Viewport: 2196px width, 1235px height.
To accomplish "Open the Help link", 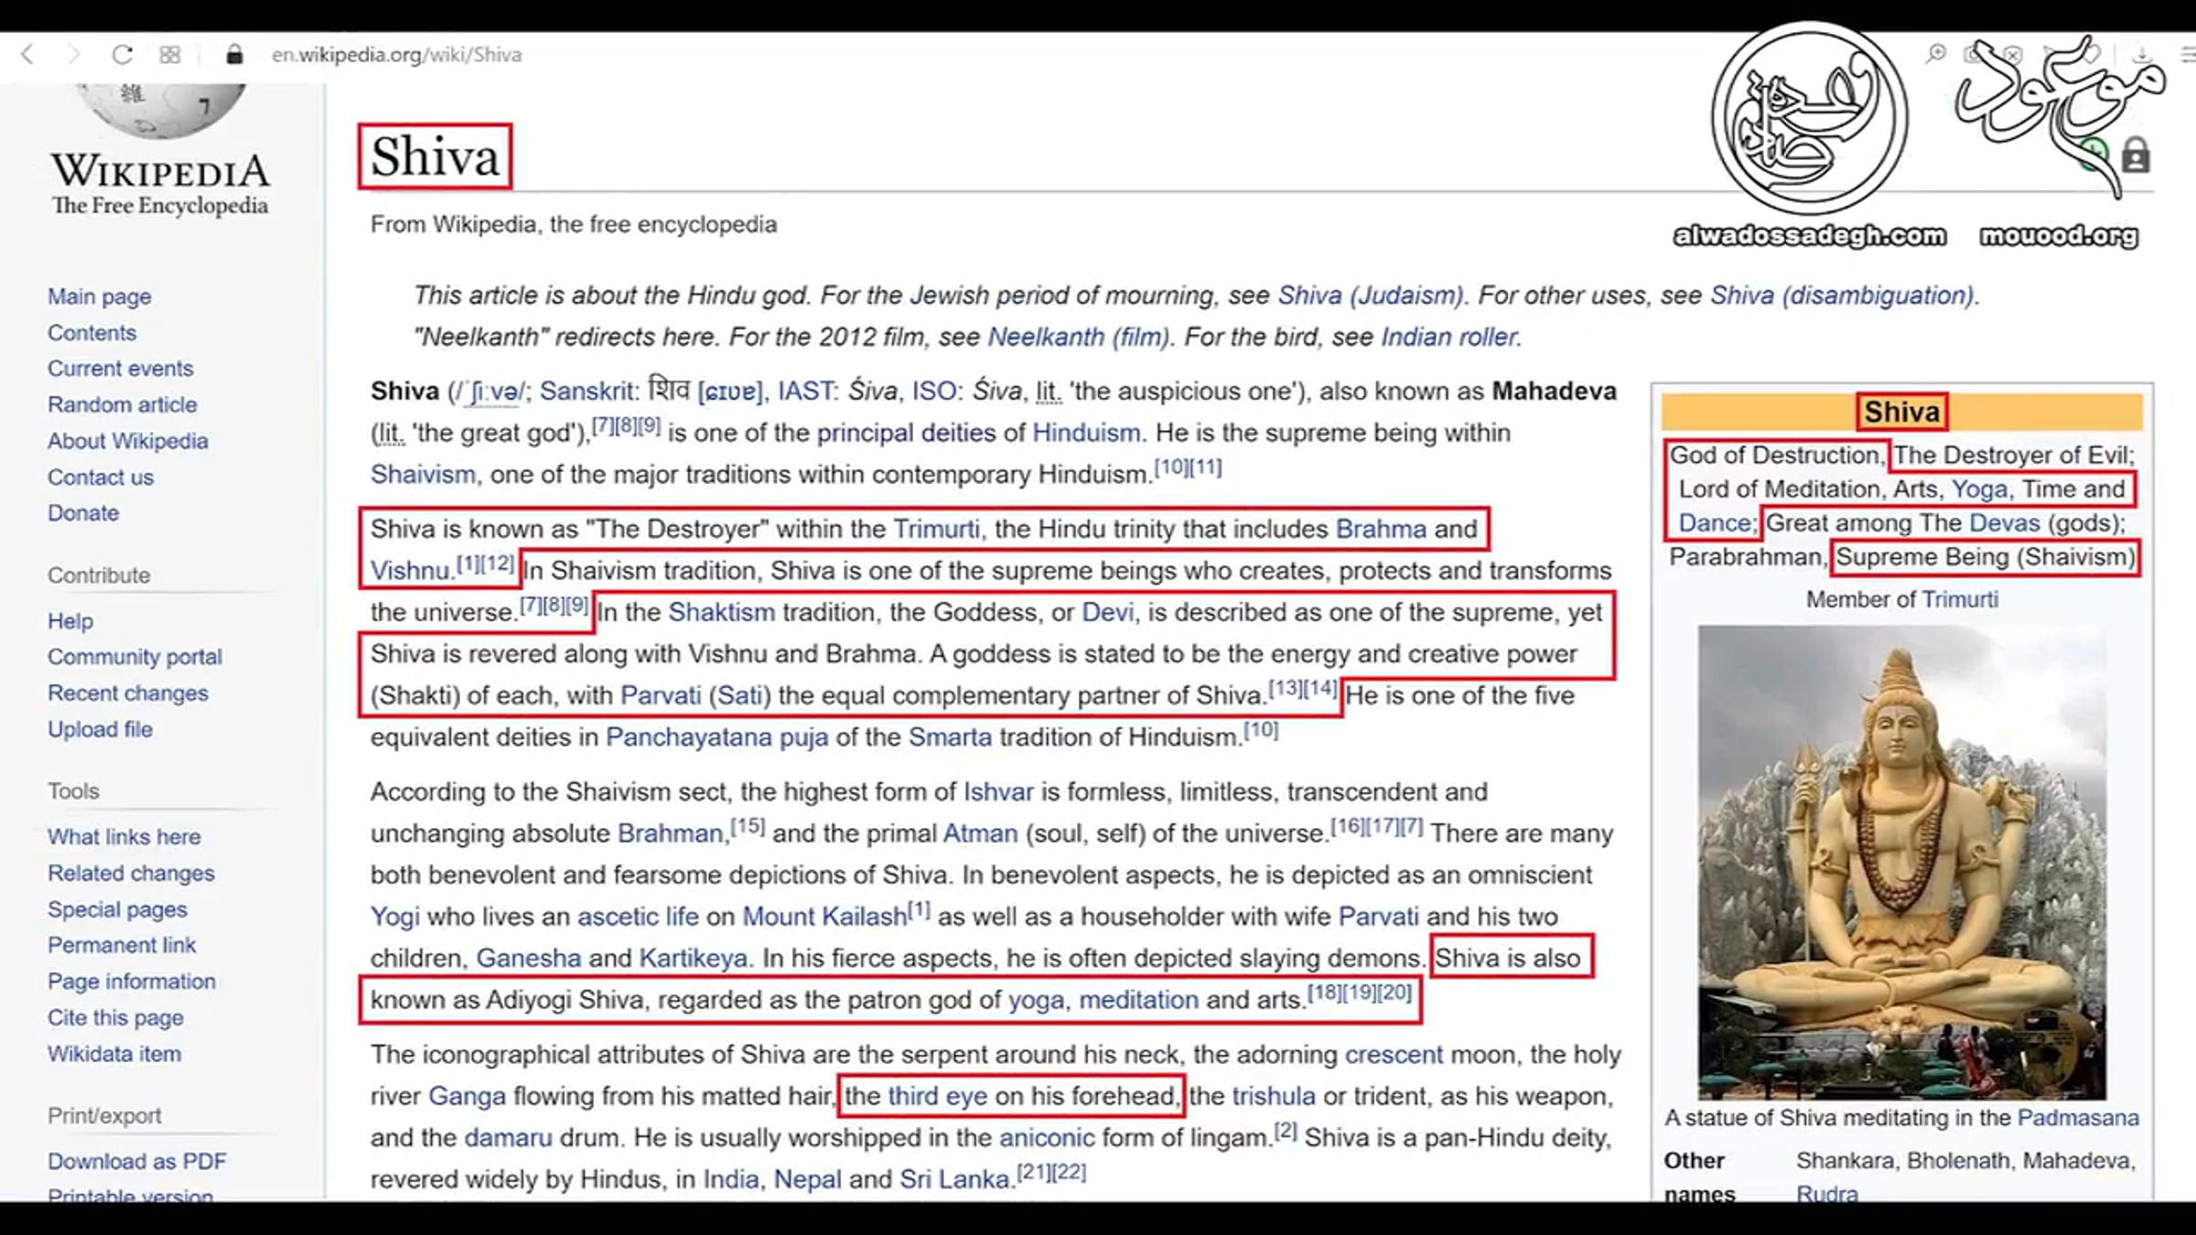I will (x=70, y=621).
